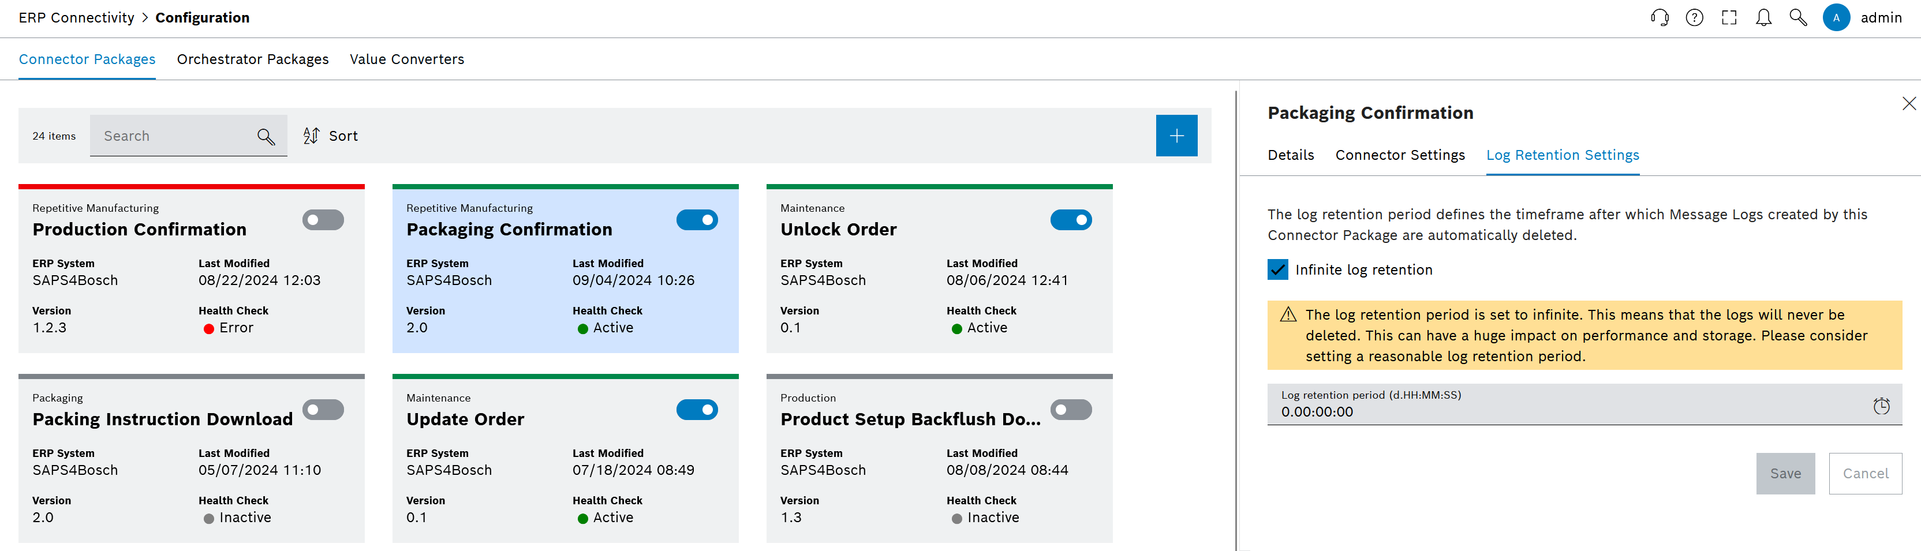This screenshot has height=551, width=1921.
Task: Uncheck the Infinite log retention checkbox
Action: coord(1277,270)
